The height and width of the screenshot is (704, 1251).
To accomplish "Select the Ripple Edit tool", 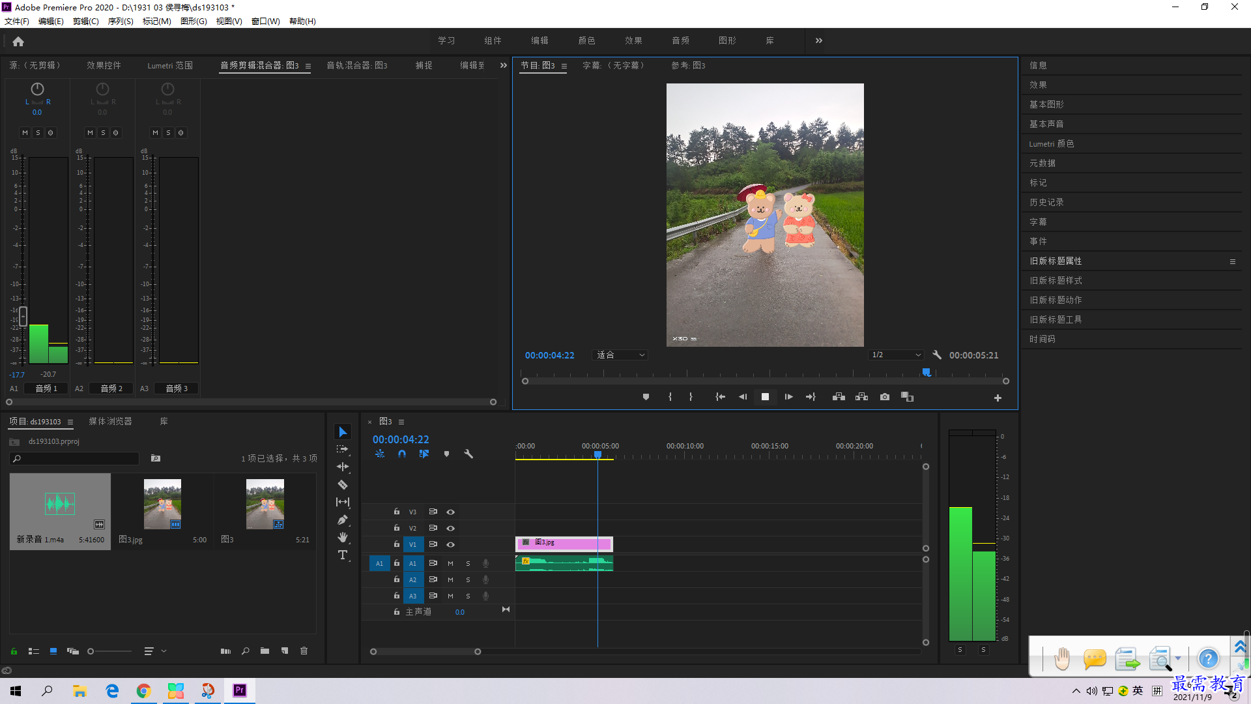I will click(343, 467).
